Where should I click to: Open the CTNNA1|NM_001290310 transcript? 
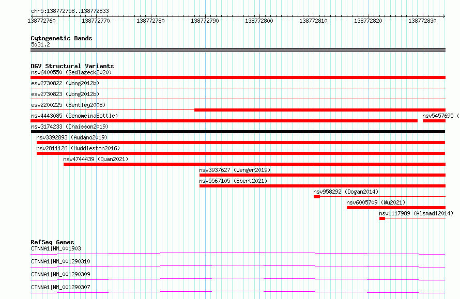(x=60, y=261)
